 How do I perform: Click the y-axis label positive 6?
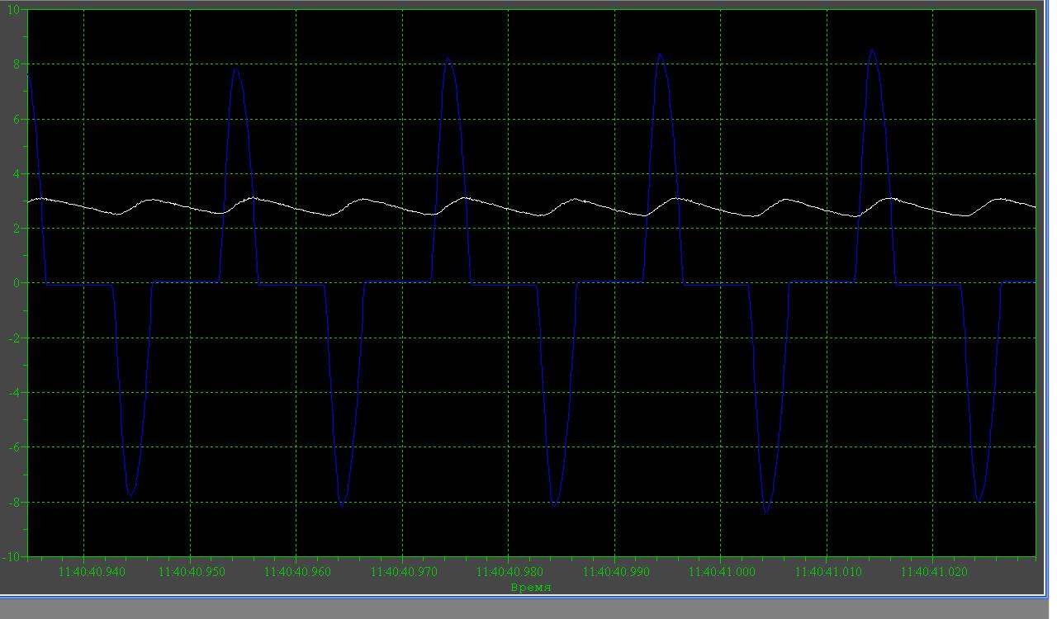(17, 119)
